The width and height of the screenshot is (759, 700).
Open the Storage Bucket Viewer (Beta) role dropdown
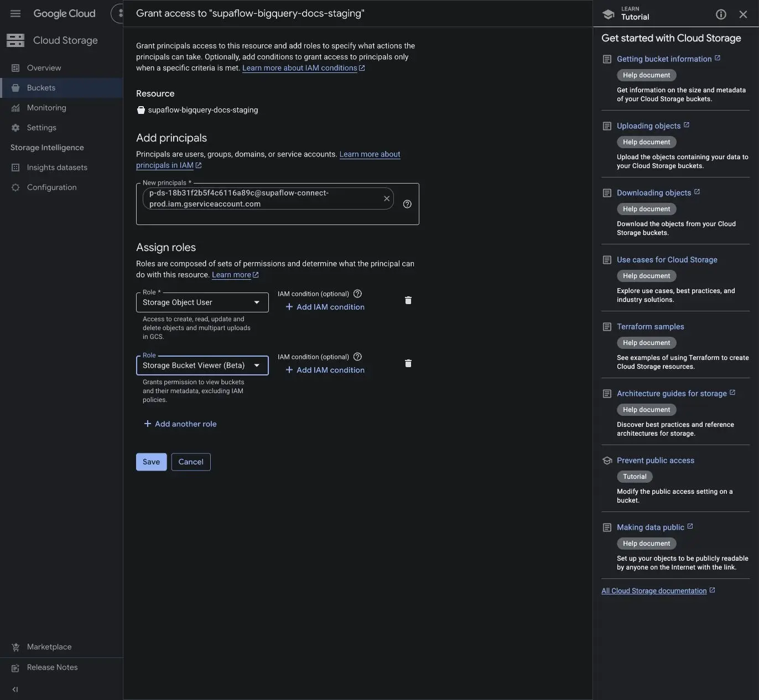[202, 365]
